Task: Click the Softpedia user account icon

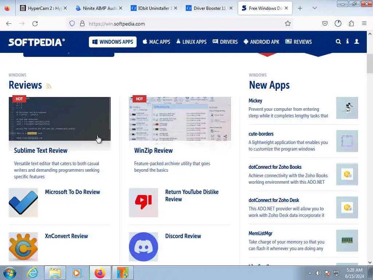Action: tap(357, 42)
